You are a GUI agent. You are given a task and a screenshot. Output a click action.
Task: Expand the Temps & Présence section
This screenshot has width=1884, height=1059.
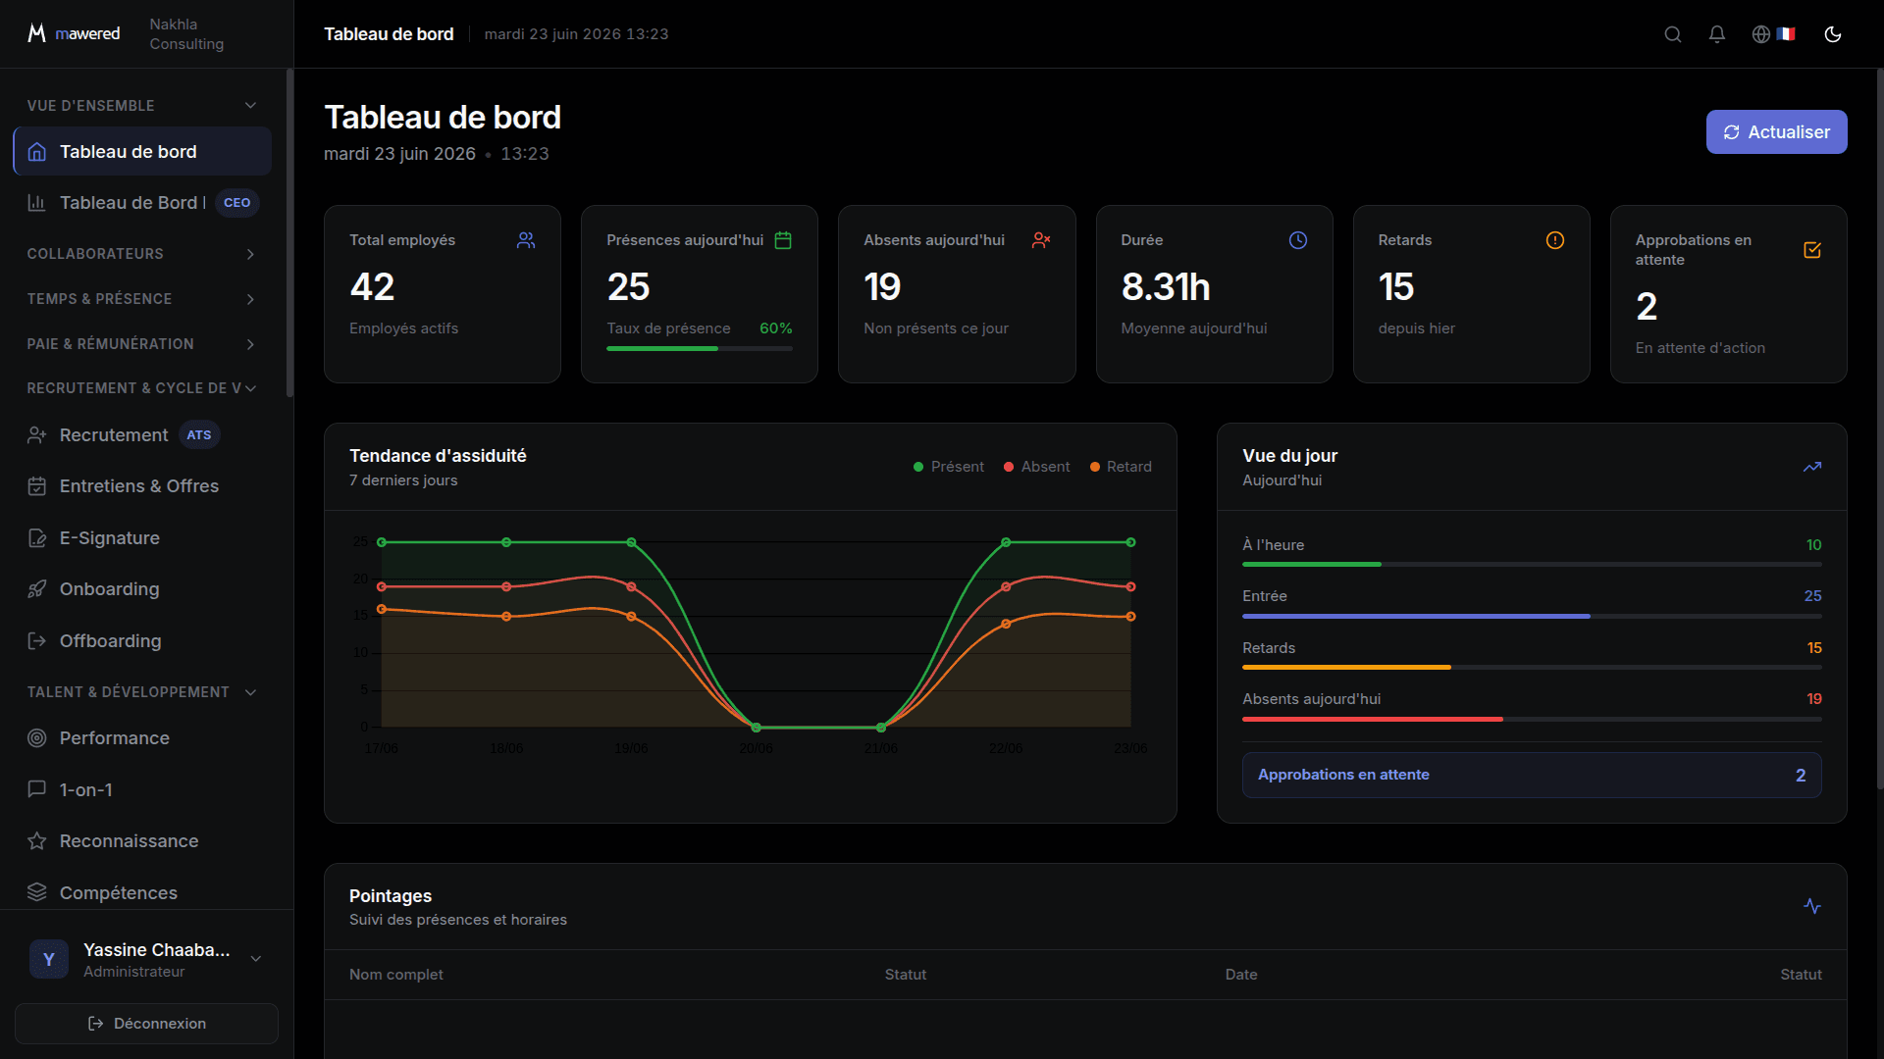point(141,299)
